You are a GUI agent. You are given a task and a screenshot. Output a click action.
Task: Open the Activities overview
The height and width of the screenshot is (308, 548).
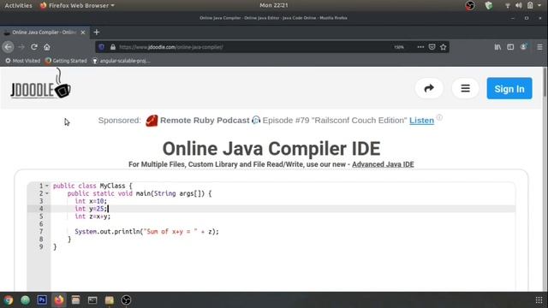point(18,6)
